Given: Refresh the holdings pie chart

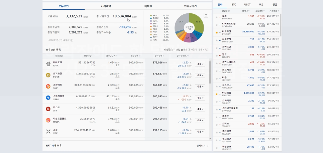Looking at the screenshot, I should coord(206,15).
